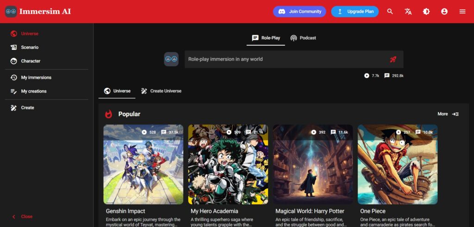Click the sidebar Universe globe icon

tap(13, 33)
